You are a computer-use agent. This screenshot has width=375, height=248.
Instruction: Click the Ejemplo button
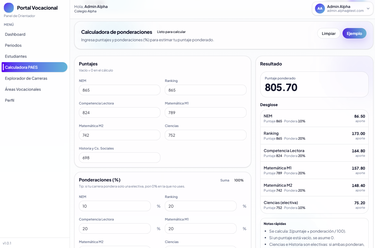click(354, 34)
